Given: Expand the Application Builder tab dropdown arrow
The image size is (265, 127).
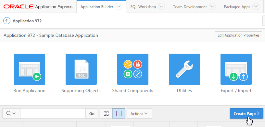Looking at the screenshot, I should click(x=119, y=7).
